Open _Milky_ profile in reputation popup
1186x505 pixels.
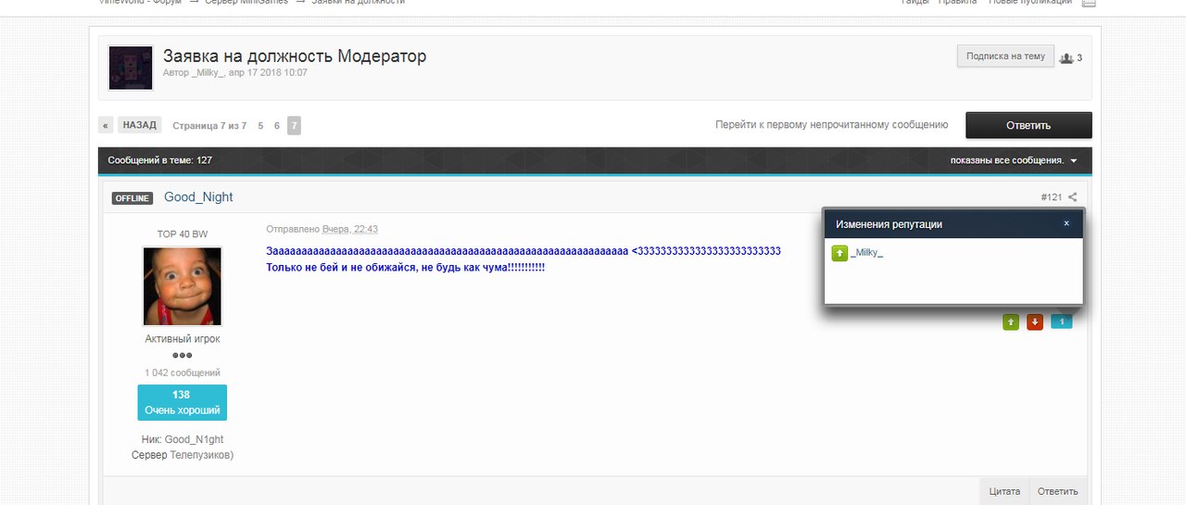[866, 252]
